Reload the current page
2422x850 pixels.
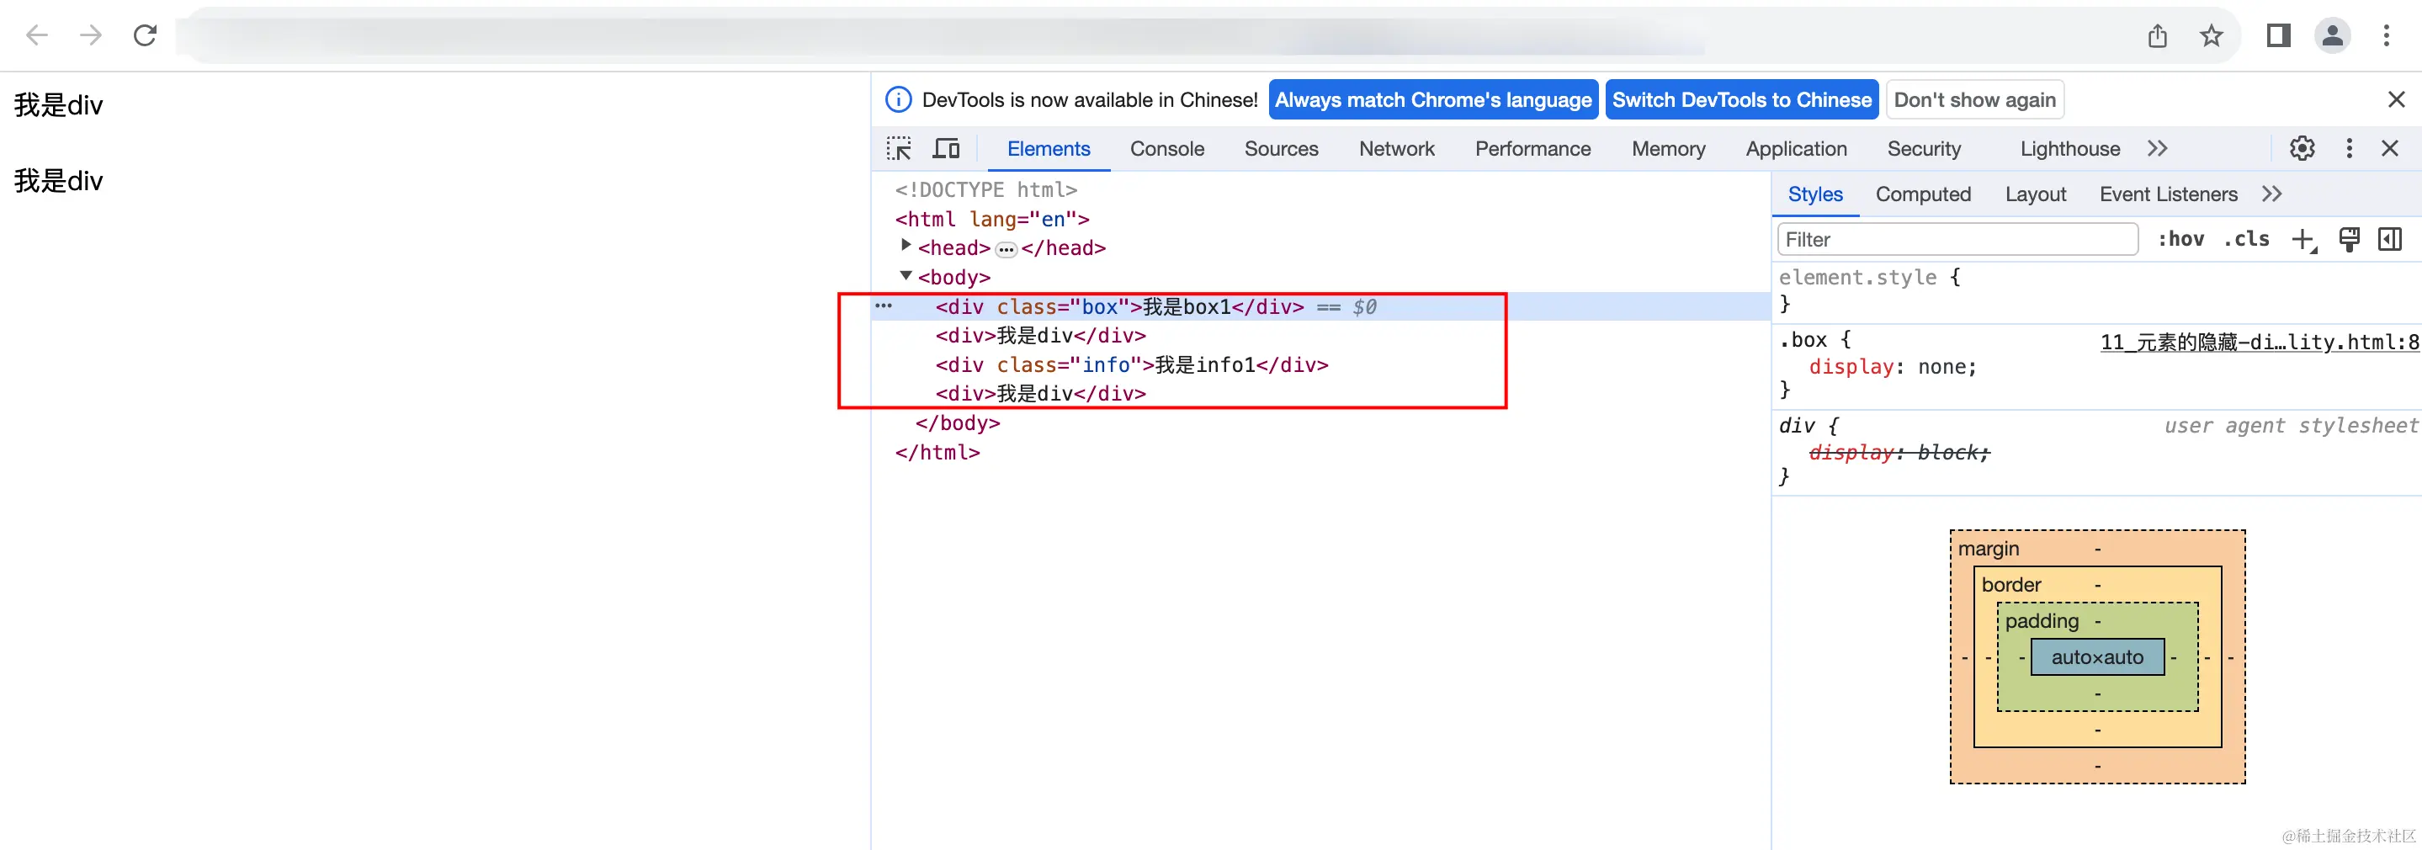coord(145,35)
